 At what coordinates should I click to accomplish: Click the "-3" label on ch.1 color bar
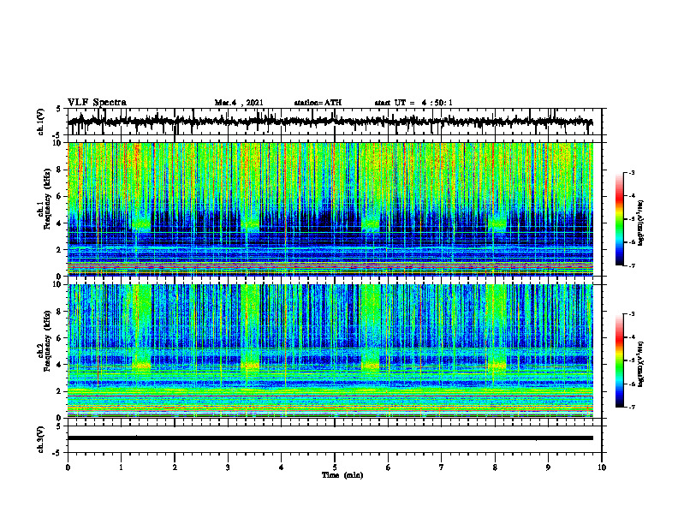[632, 173]
